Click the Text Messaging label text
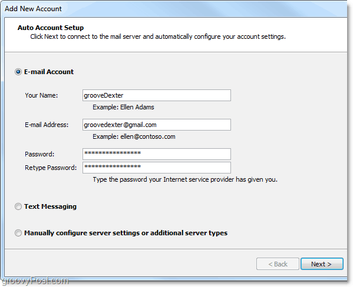Viewport: 353px width, 287px height. (51, 206)
